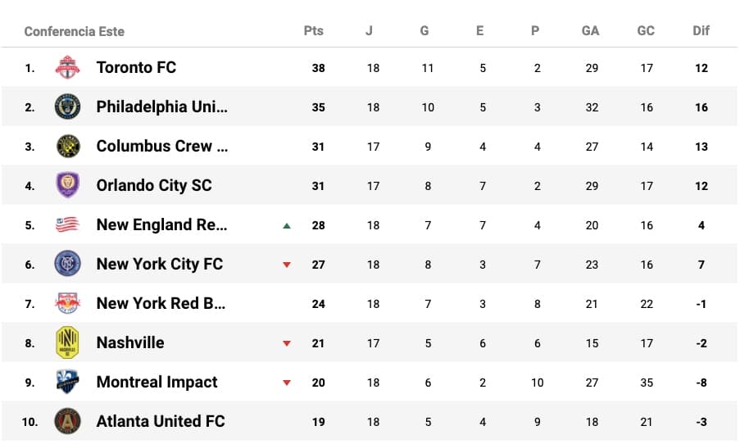Click the Dif column header
Image resolution: width=740 pixels, height=444 pixels.
click(x=701, y=31)
